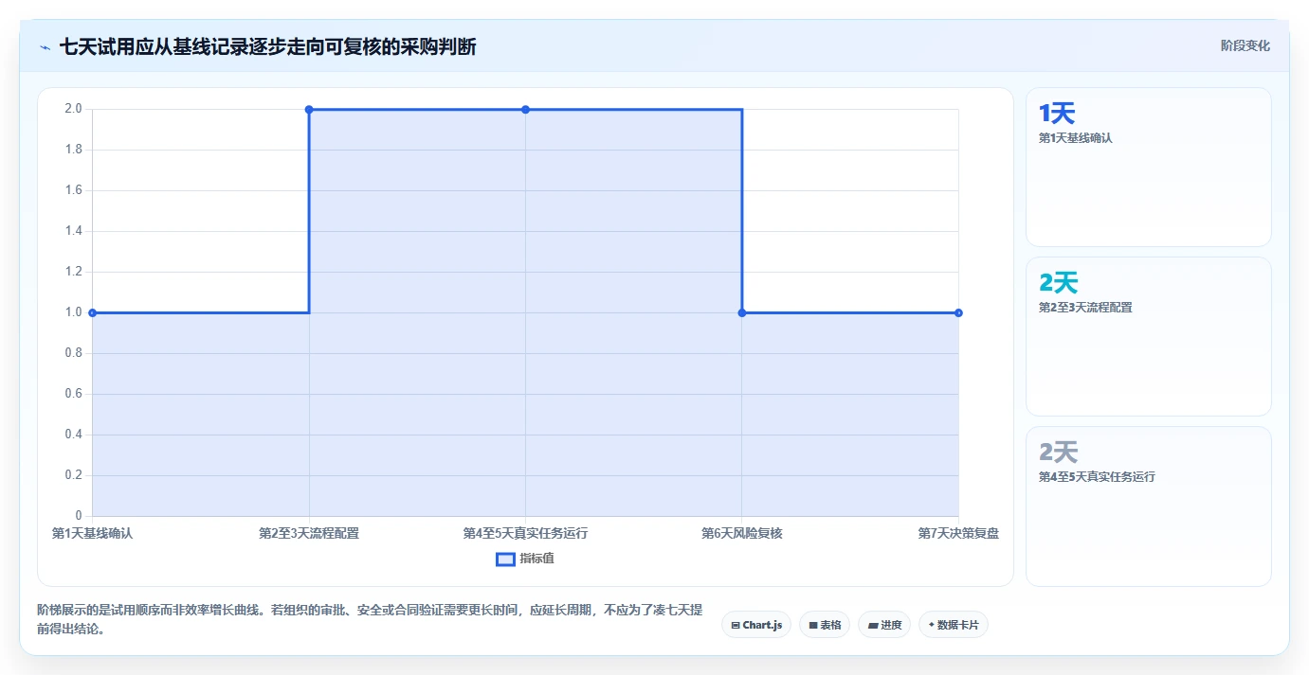The width and height of the screenshot is (1309, 675).
Task: Select the 进度 chip
Action: coord(884,625)
